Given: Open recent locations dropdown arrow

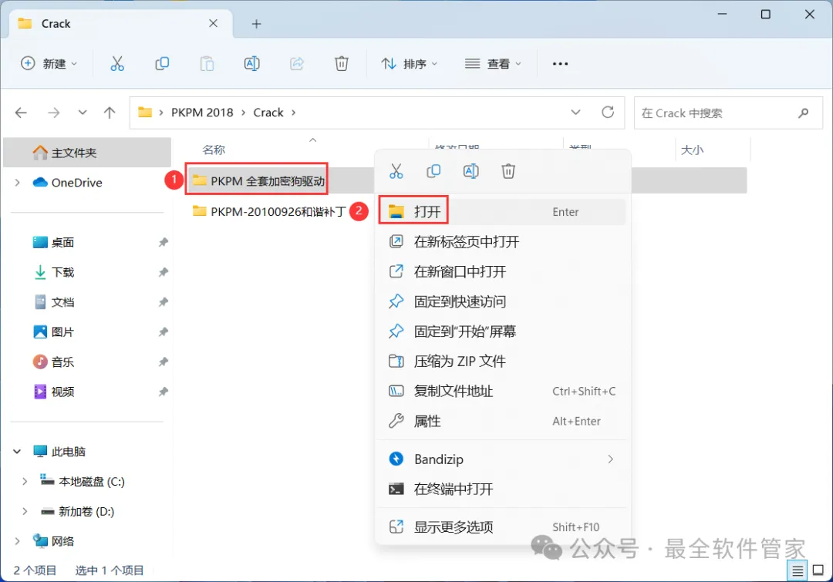Looking at the screenshot, I should pos(83,113).
